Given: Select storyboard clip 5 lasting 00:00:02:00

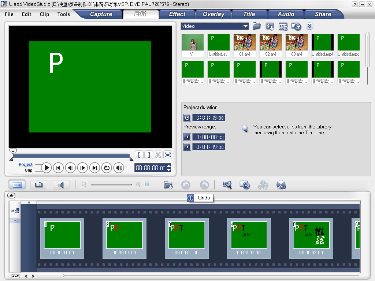Looking at the screenshot, I should [311, 238].
